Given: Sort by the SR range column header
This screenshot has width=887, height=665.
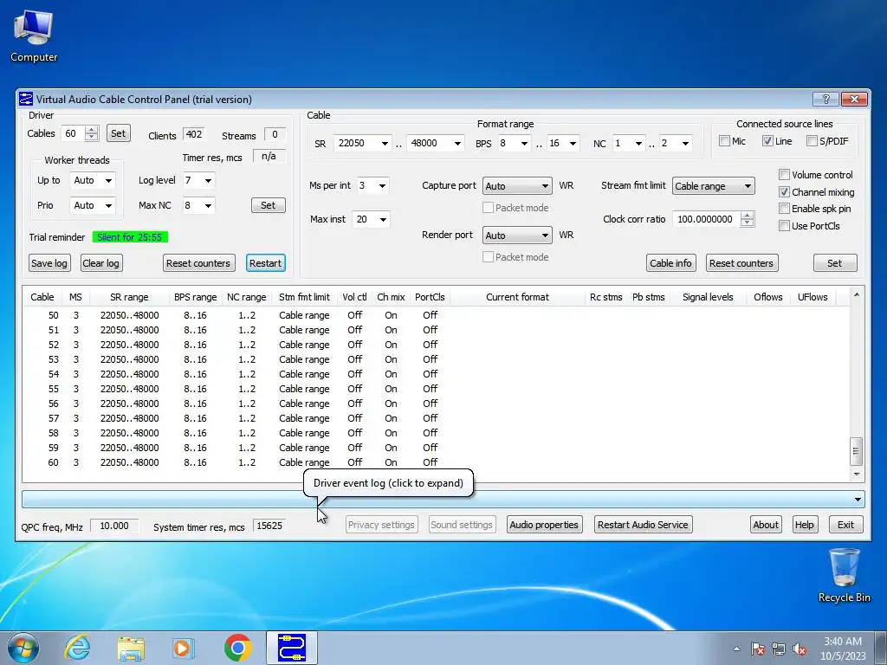Looking at the screenshot, I should point(129,297).
